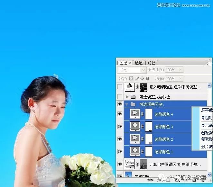Choose the 影片截 context menu entry

(207, 147)
